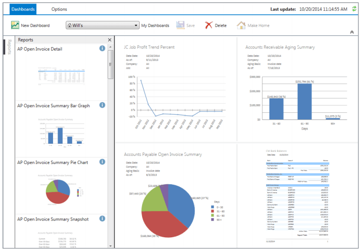Click the New Dashboard button label
The height and width of the screenshot is (251, 361).
coord(35,25)
